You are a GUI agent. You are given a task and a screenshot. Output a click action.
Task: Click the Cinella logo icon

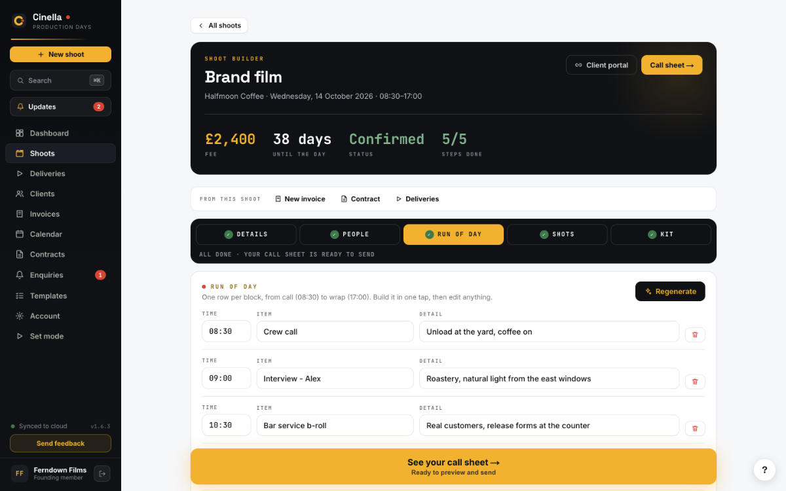[19, 21]
